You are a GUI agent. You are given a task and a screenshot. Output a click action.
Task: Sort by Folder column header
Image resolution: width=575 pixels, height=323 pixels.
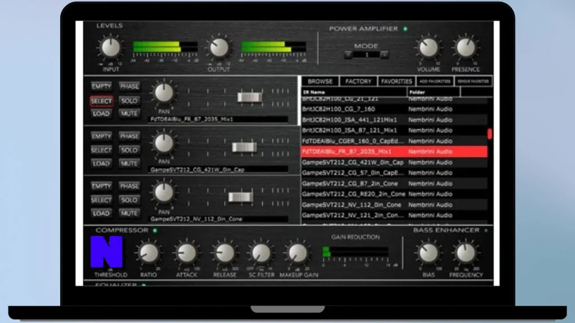433,93
